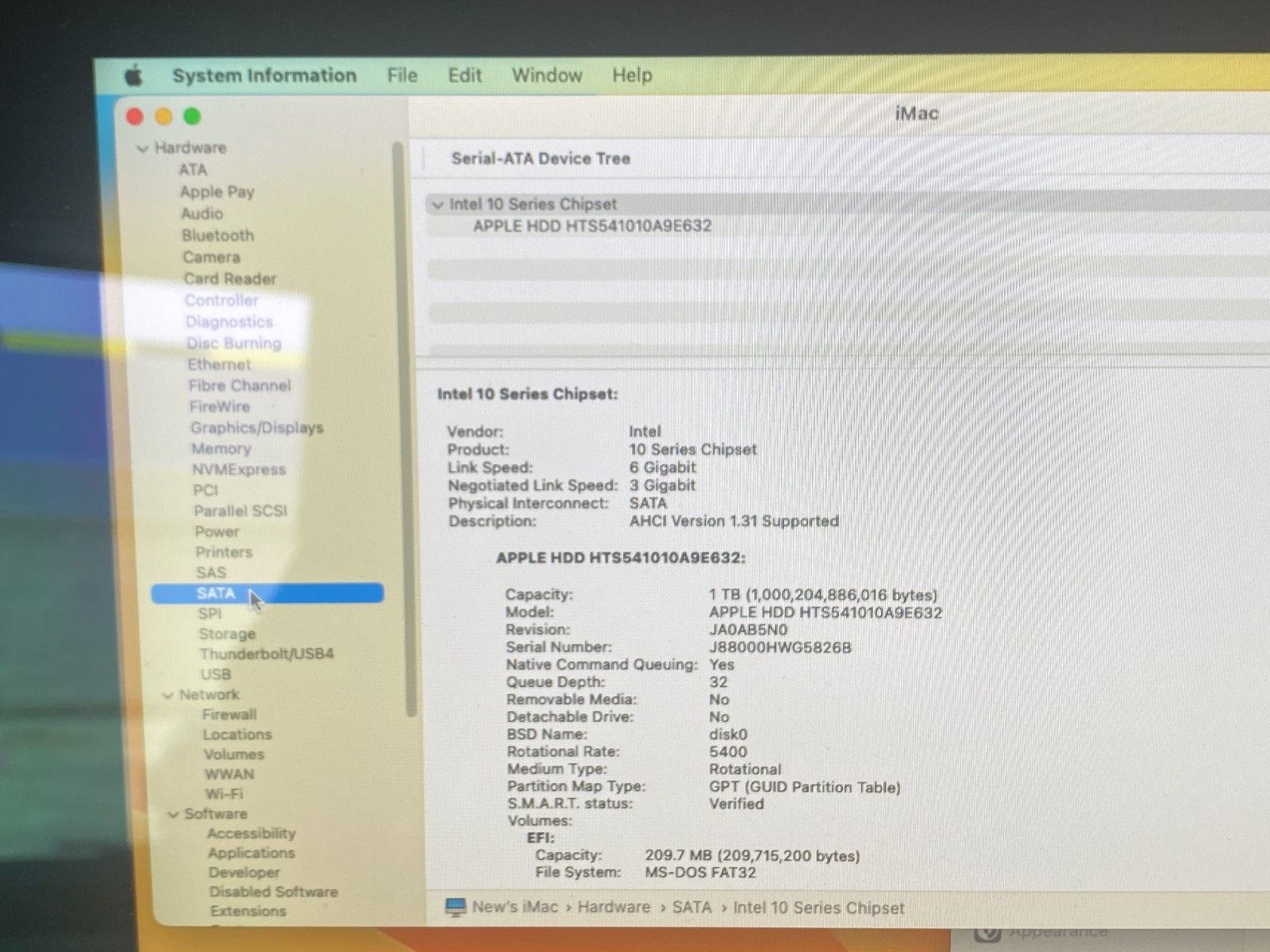
Task: Click the rotational rate value 5400
Action: click(x=728, y=751)
